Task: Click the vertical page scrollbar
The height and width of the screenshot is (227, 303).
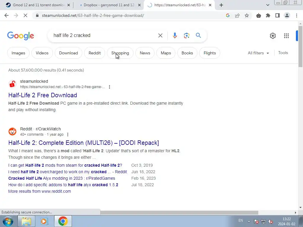Action: (300, 46)
